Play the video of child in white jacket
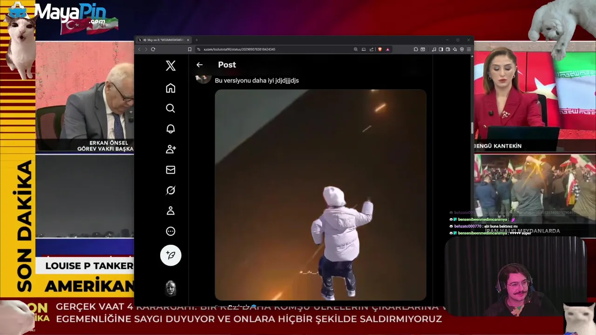This screenshot has height=335, width=596. 320,195
